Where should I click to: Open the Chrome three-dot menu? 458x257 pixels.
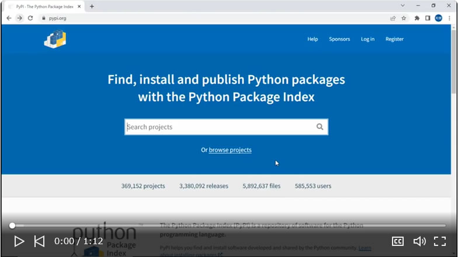pyautogui.click(x=449, y=18)
